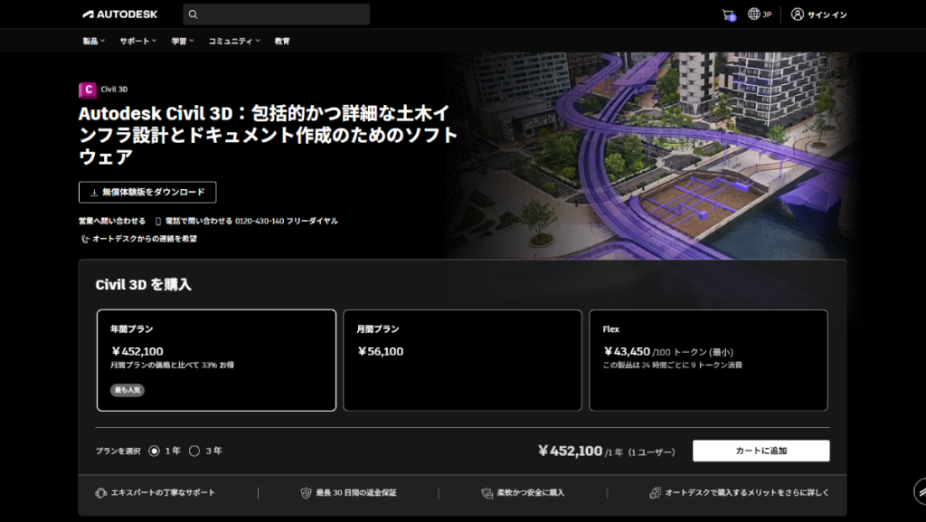Expand the コミュニティ menu

[234, 42]
